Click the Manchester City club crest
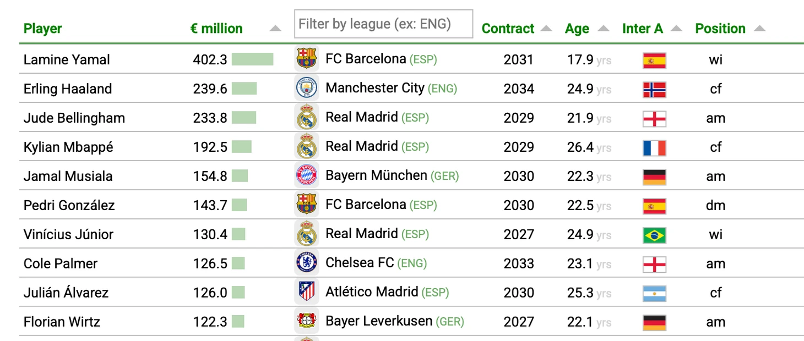 tap(307, 89)
